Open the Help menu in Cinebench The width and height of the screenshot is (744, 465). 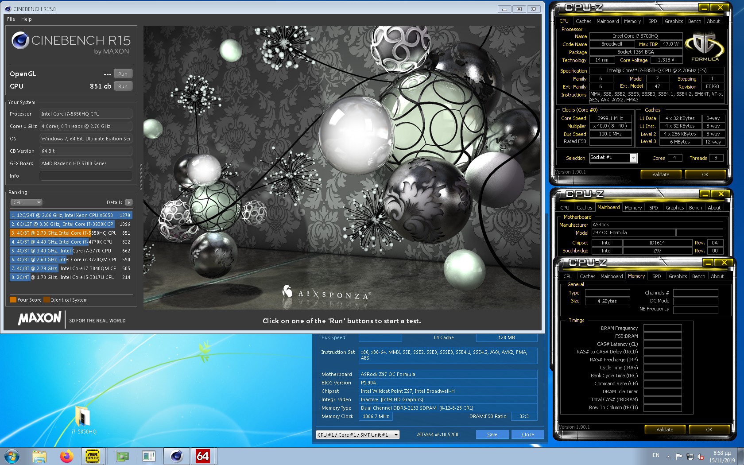click(27, 19)
